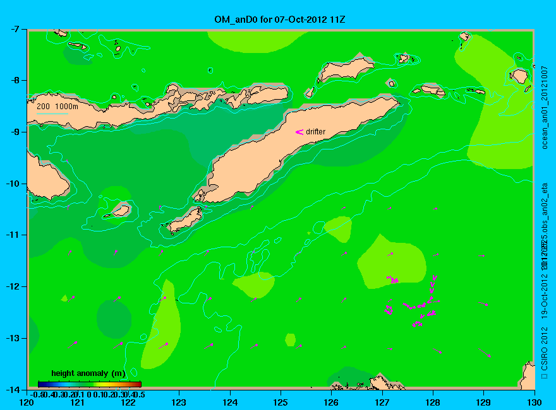This screenshot has width=556, height=410.
Task: Click the 'height anomaly (m)' colorbar title
Action: [x=88, y=373]
